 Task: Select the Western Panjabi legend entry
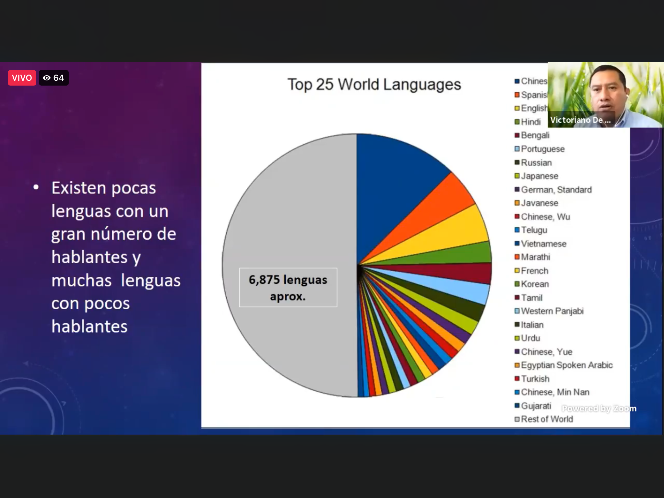pyautogui.click(x=552, y=311)
